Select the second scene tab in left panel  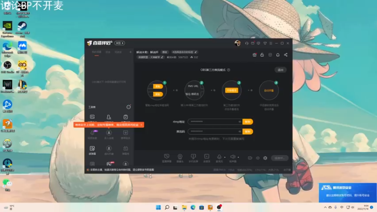pos(108,52)
